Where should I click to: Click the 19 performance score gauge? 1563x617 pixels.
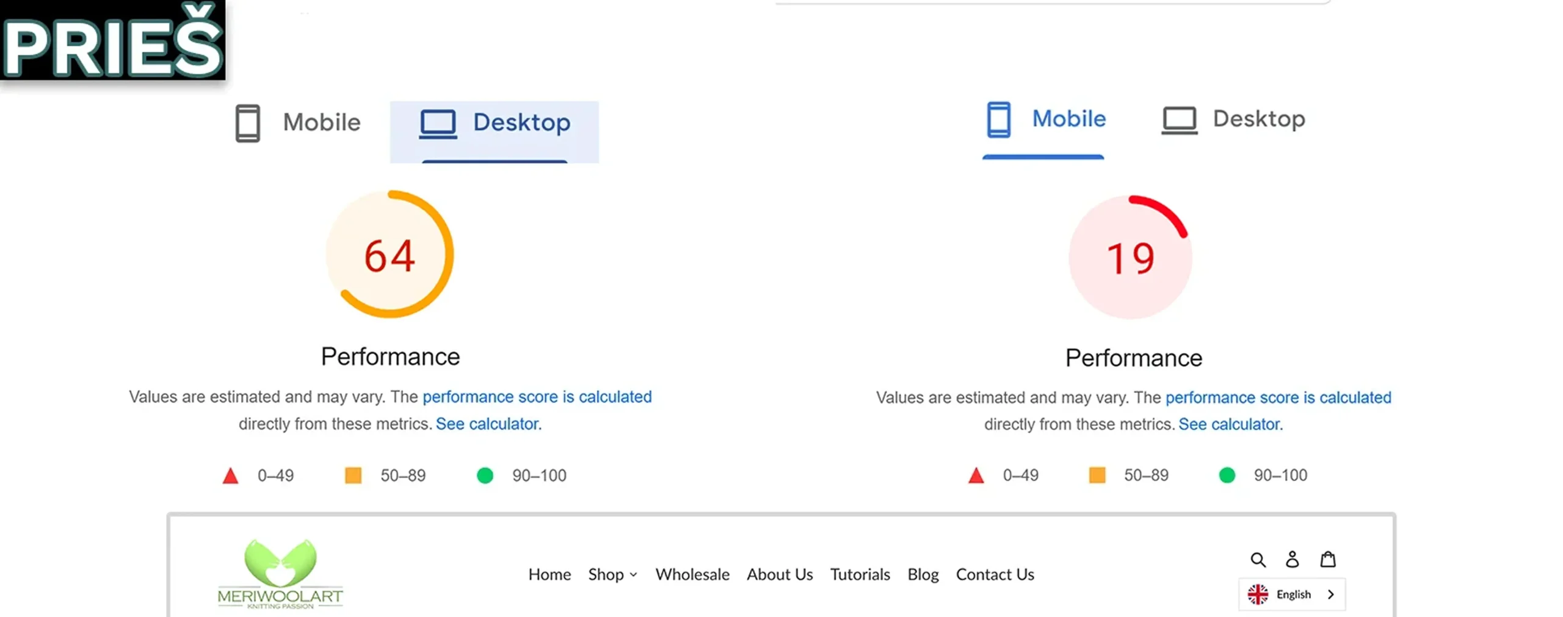coord(1130,257)
